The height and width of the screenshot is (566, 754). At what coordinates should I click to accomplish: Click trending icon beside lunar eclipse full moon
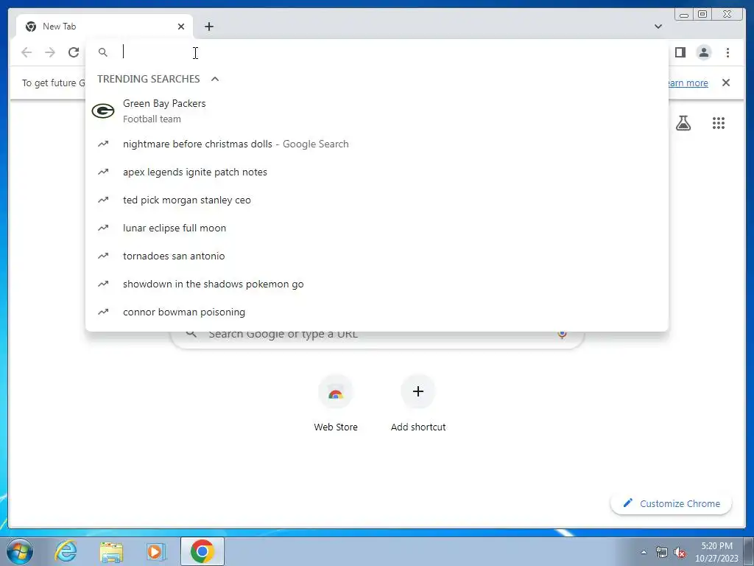(103, 228)
